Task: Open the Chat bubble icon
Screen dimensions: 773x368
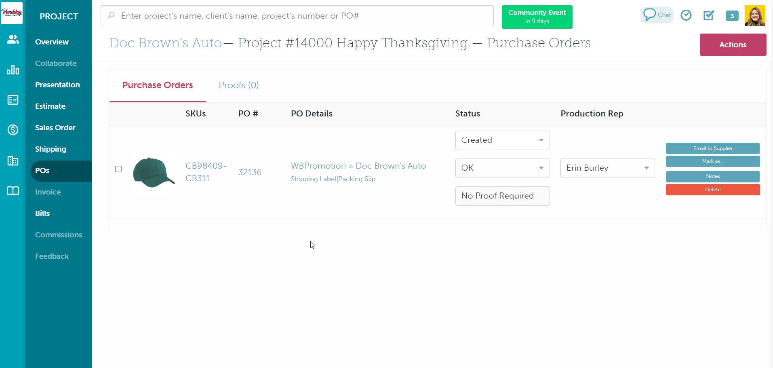Action: pos(657,15)
